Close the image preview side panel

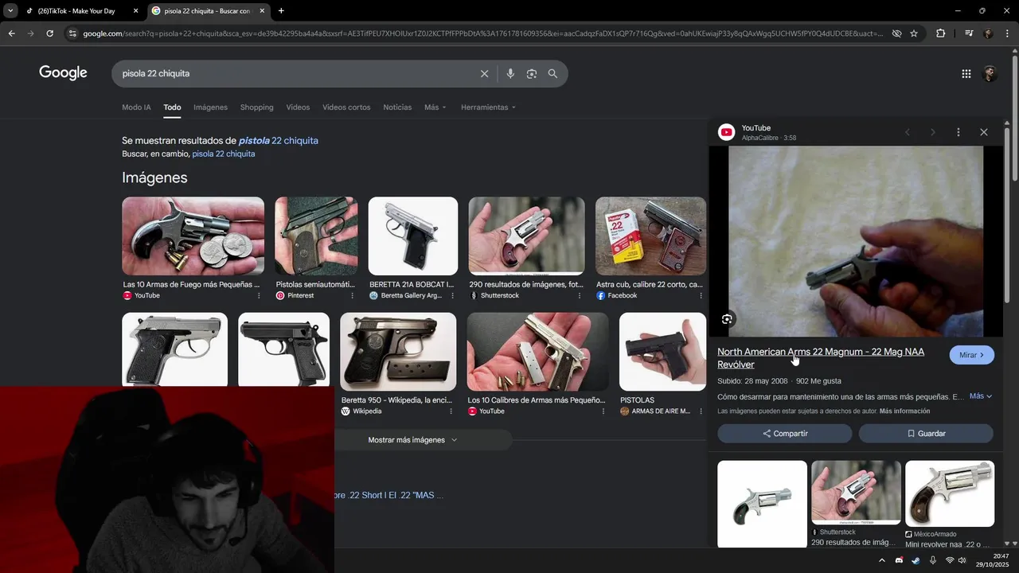[984, 132]
